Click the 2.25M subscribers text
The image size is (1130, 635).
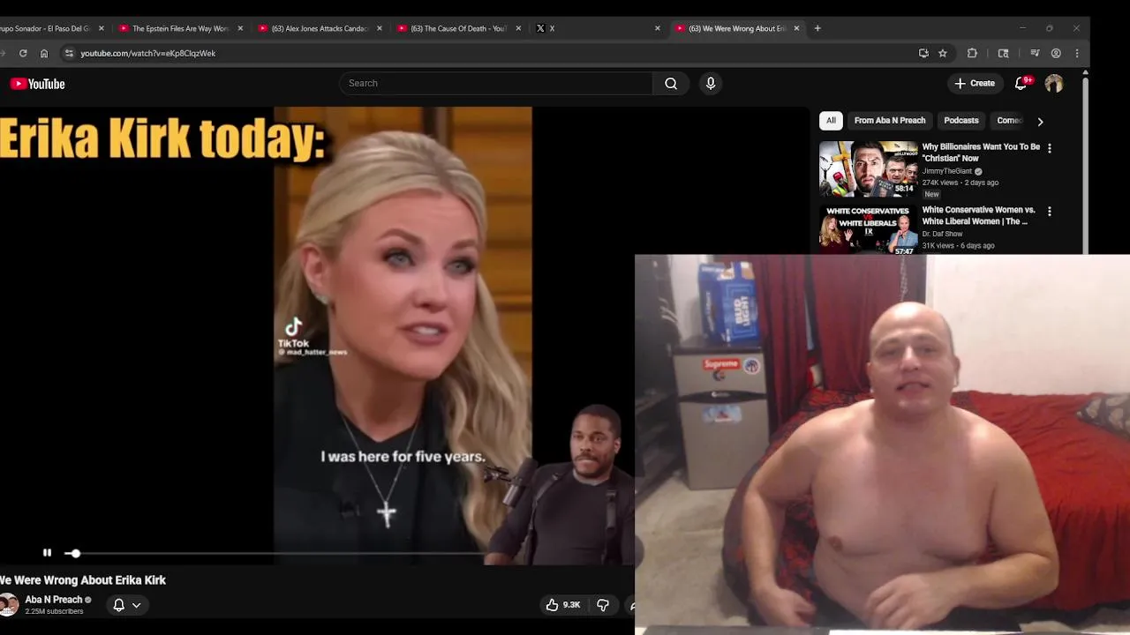click(x=54, y=611)
